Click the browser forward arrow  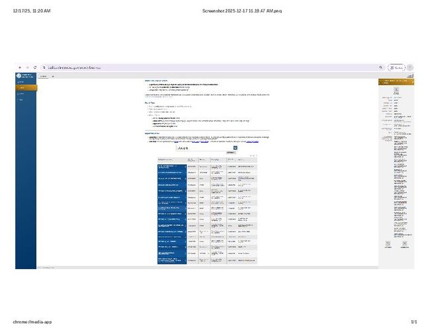tap(27, 67)
